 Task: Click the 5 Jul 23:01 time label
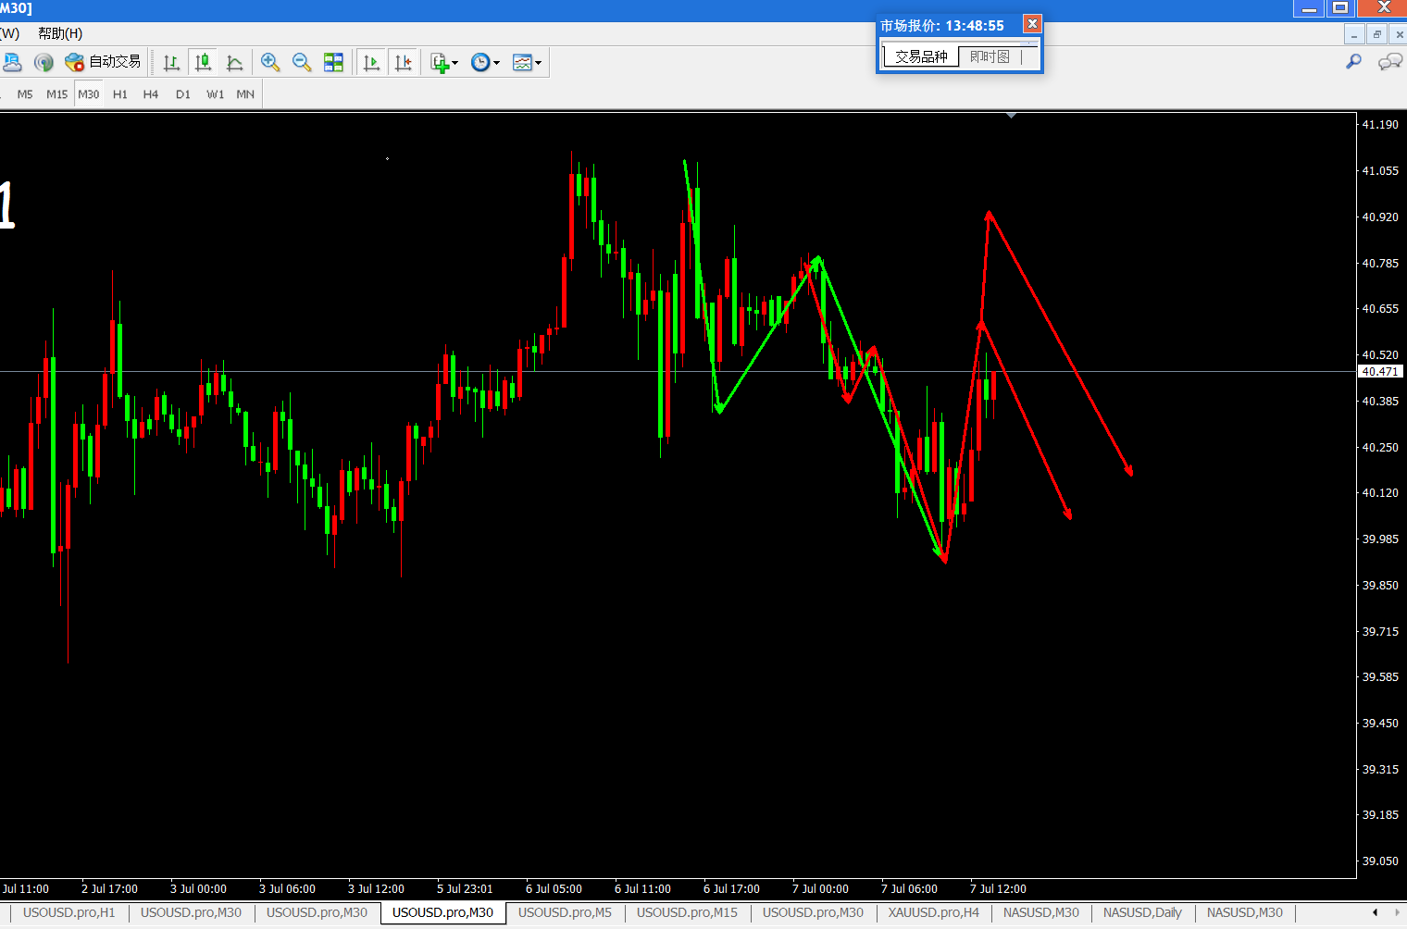pyautogui.click(x=465, y=889)
